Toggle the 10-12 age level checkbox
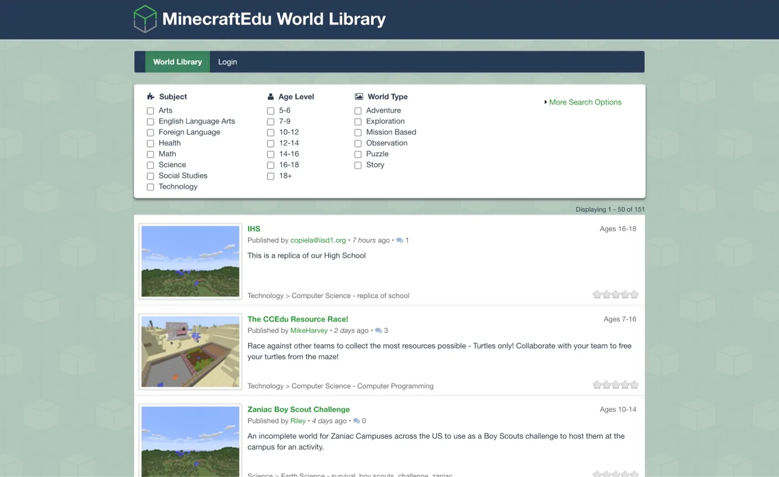The width and height of the screenshot is (779, 477). click(270, 133)
